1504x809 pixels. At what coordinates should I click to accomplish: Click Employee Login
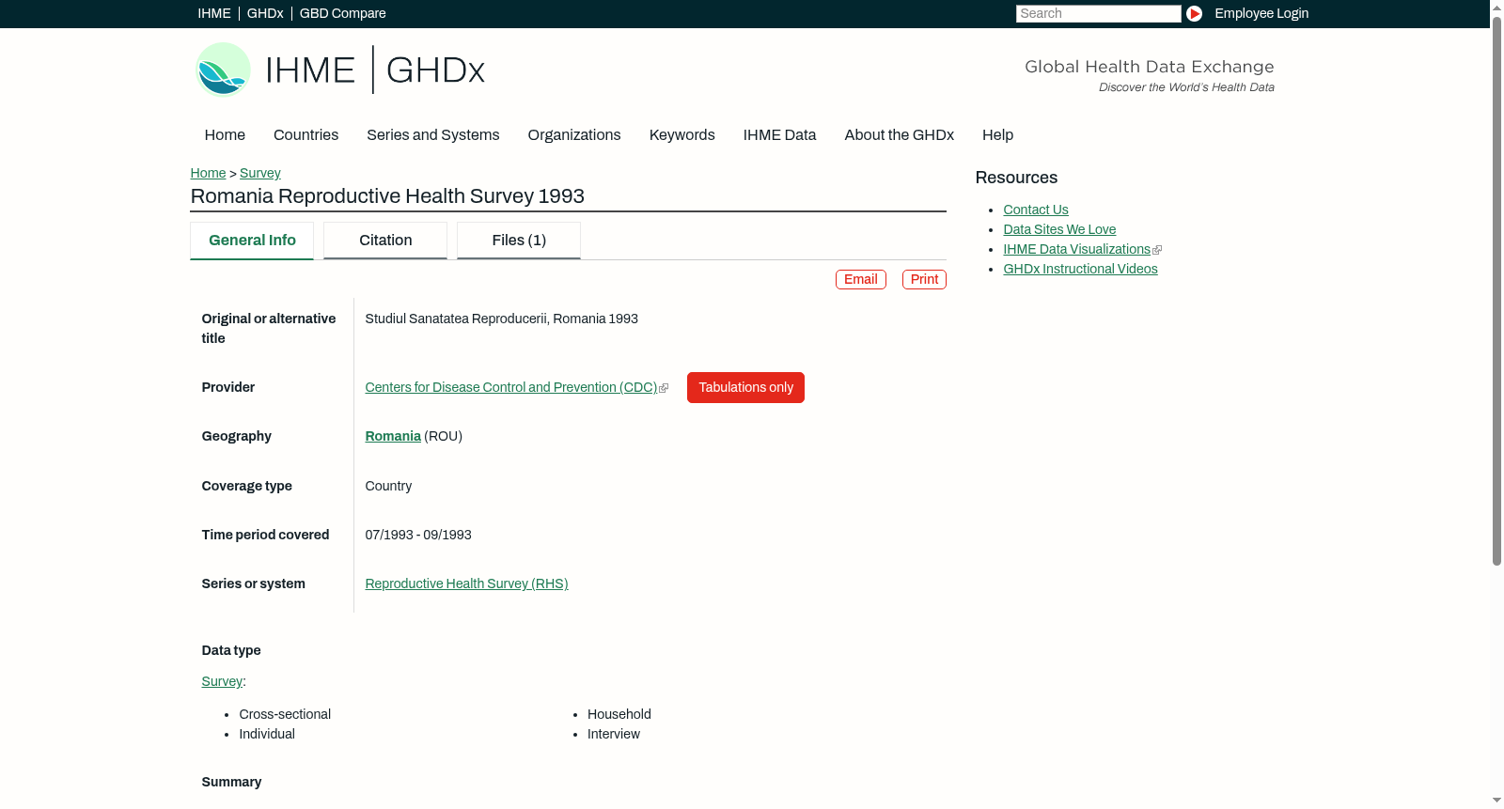(1261, 13)
